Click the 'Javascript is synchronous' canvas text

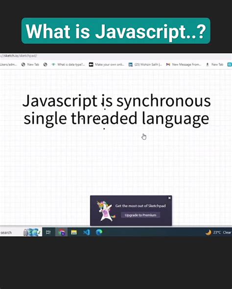pos(116,102)
